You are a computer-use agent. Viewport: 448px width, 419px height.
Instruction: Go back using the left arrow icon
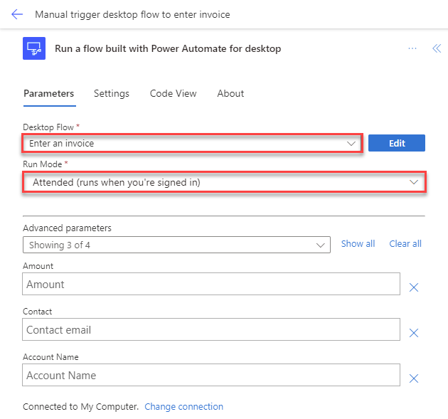[x=17, y=14]
